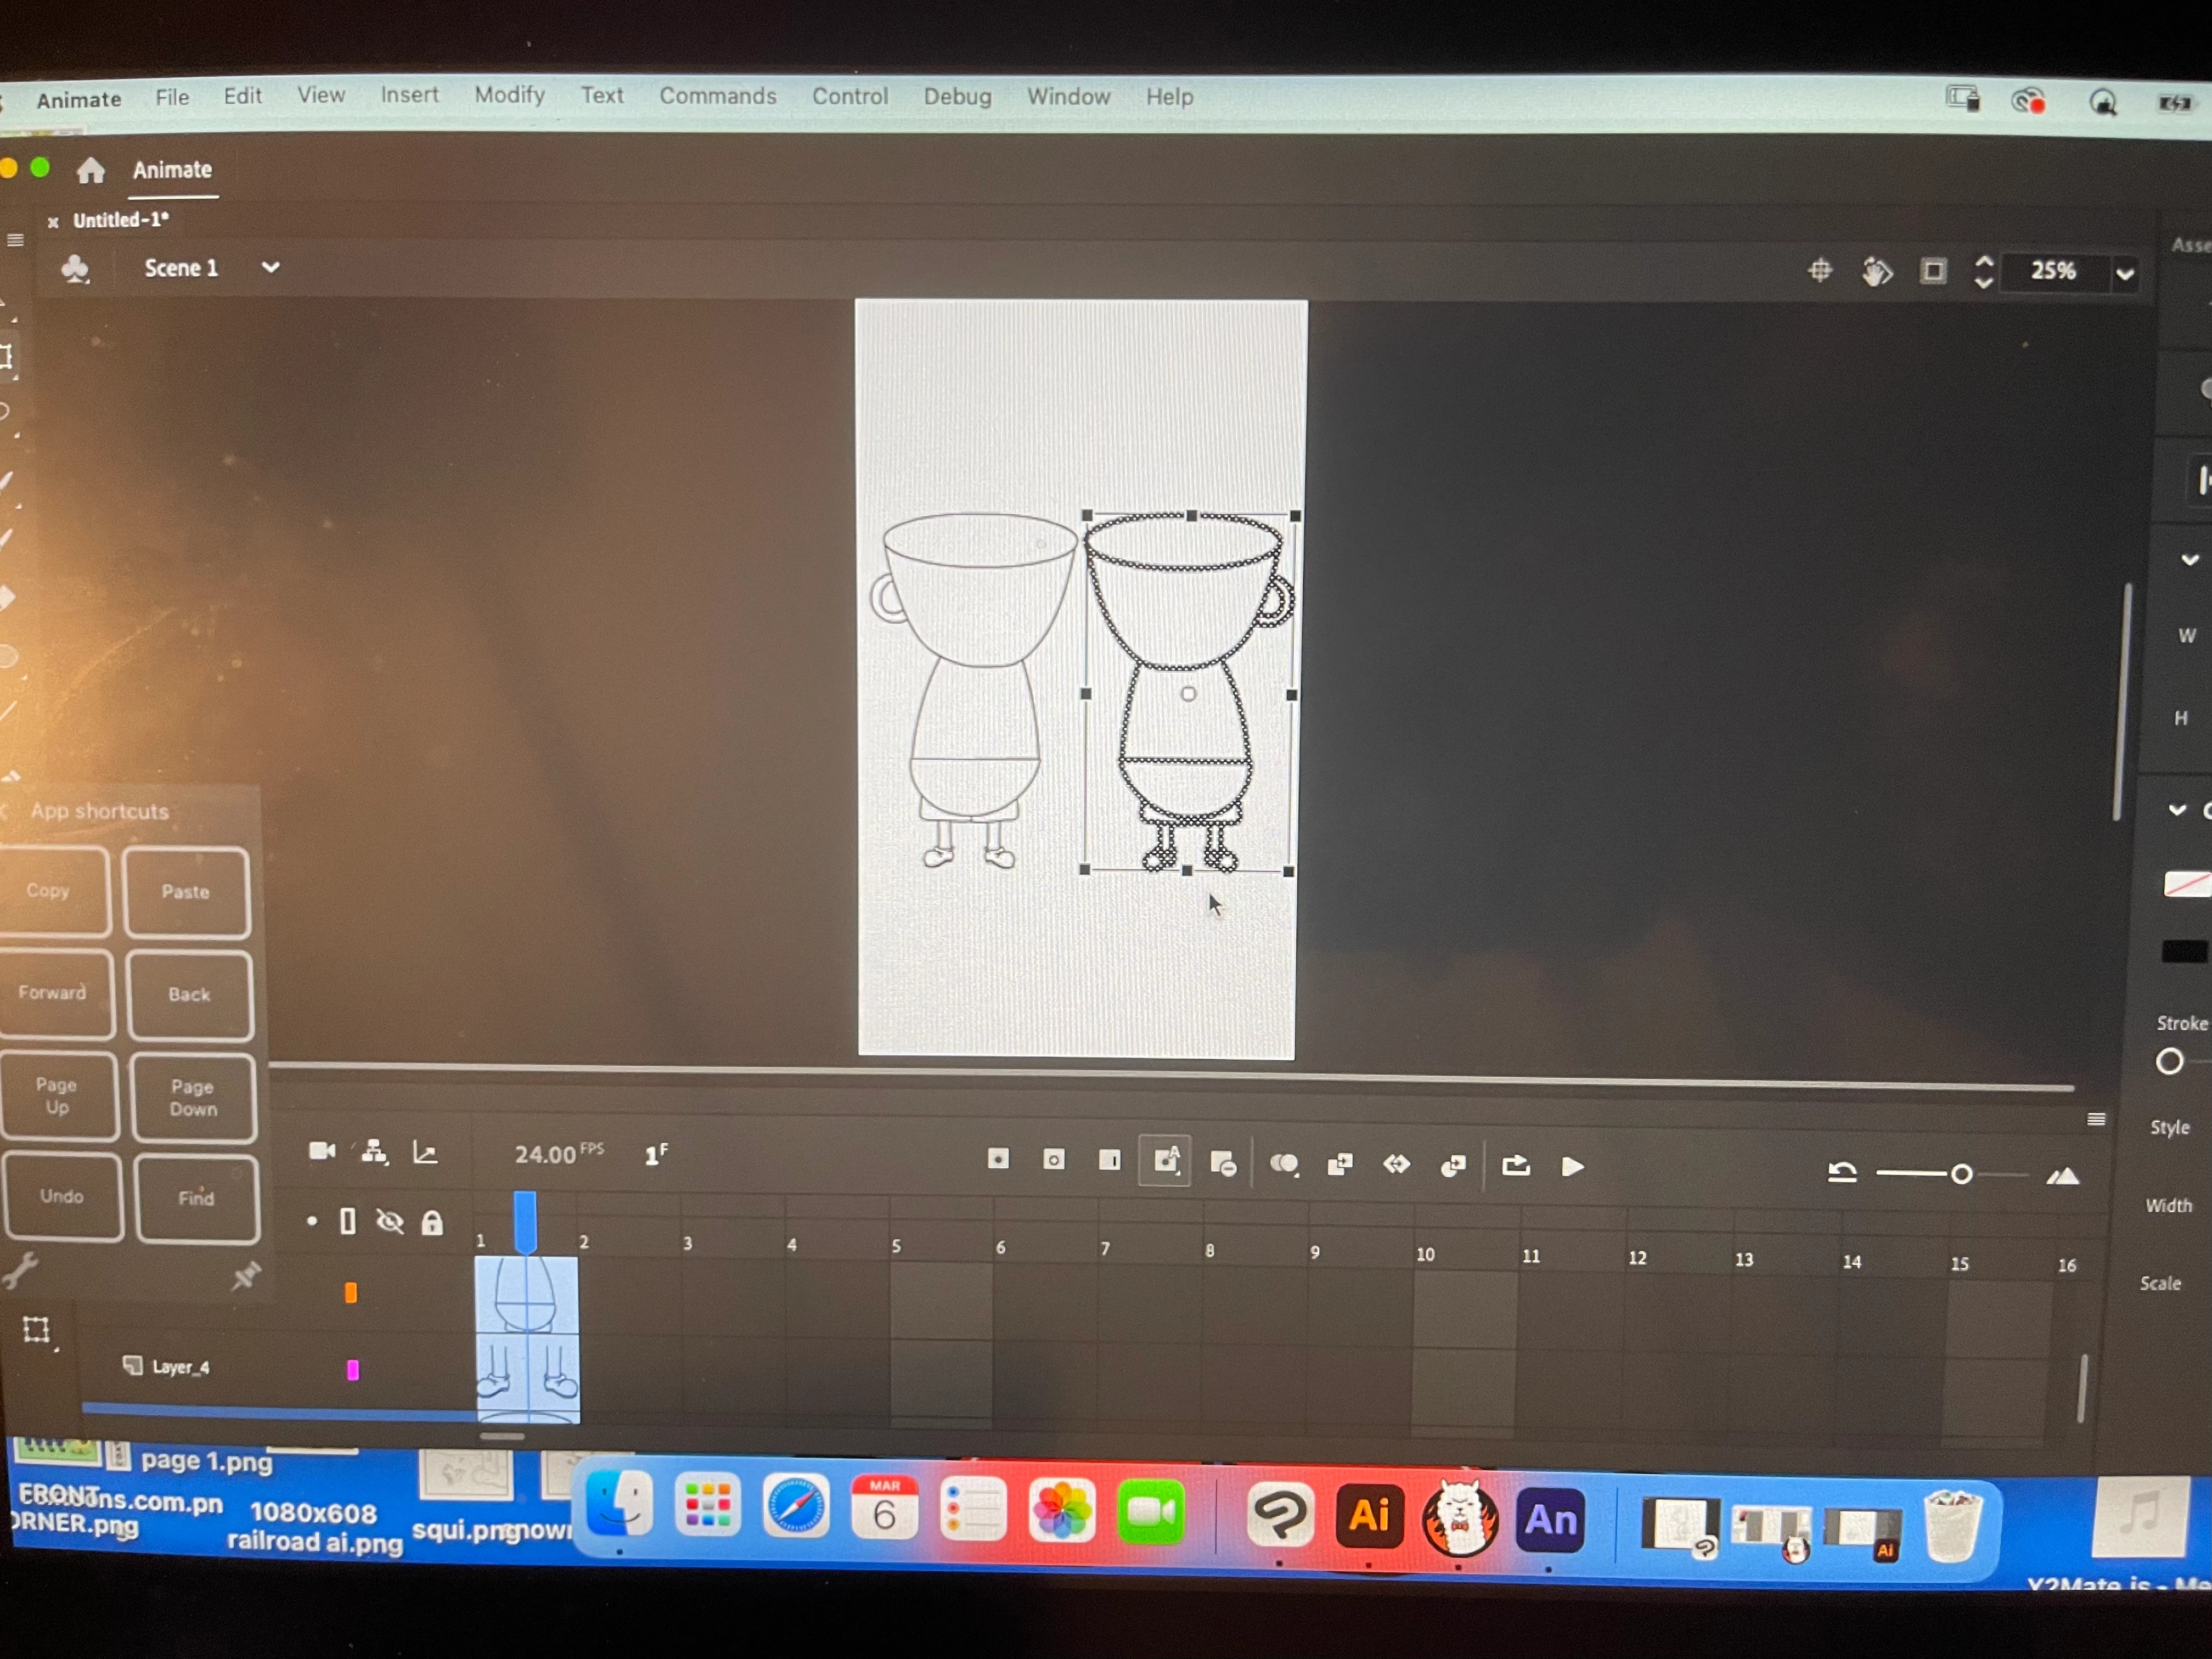The height and width of the screenshot is (1659, 2212).
Task: Insert blank keyframe using timeline button
Action: (1053, 1159)
